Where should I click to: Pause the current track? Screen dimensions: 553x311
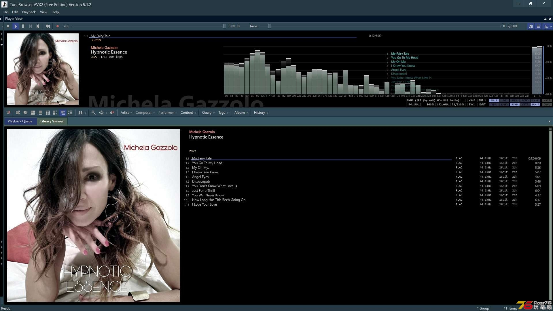tap(23, 26)
